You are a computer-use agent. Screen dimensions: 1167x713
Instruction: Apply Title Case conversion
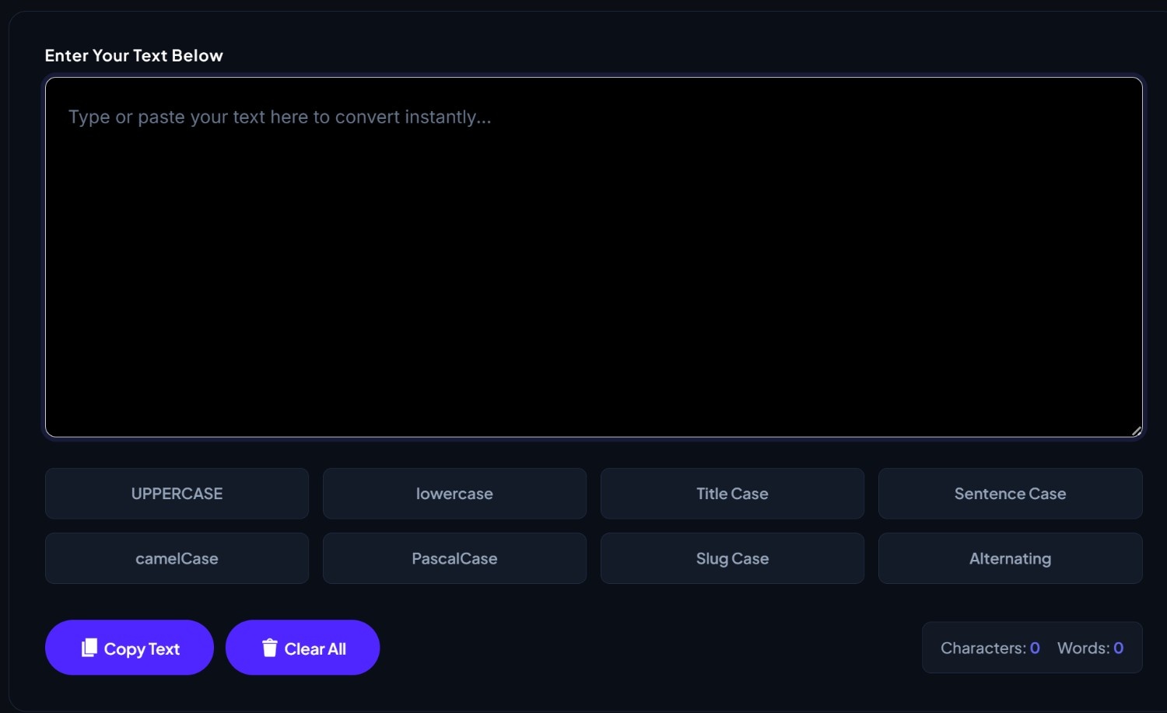[x=732, y=494]
